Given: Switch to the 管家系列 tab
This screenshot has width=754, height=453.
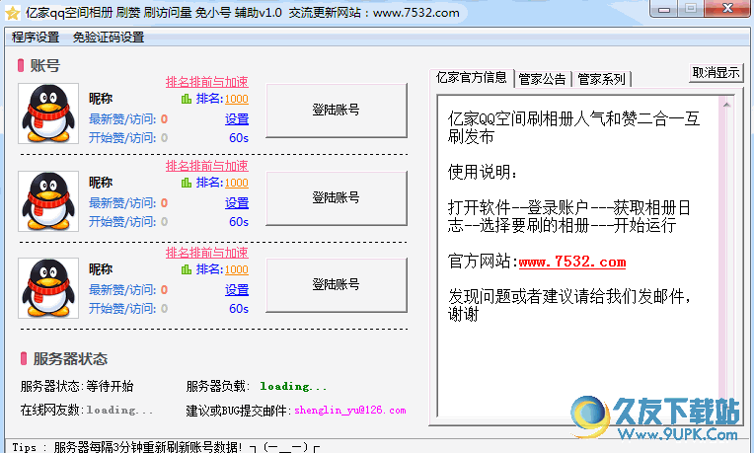Looking at the screenshot, I should (601, 79).
